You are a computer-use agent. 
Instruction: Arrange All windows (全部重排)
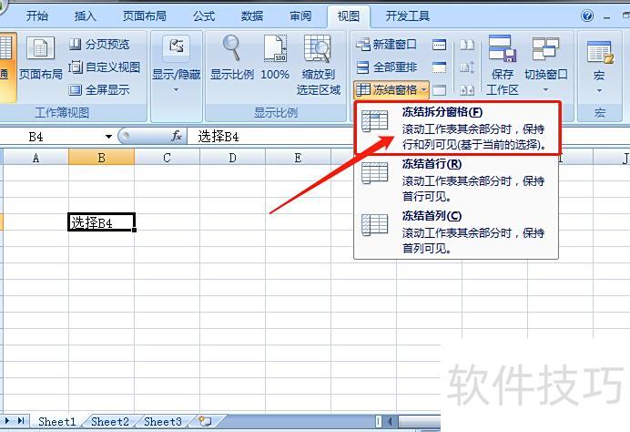click(386, 67)
